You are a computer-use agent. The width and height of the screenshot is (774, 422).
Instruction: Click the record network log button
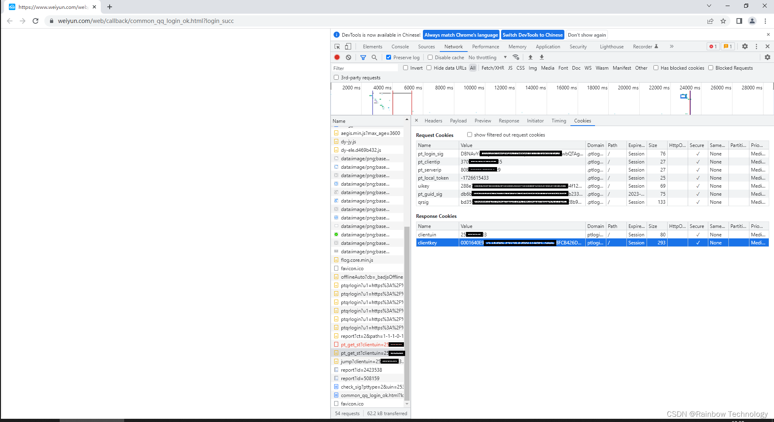(337, 57)
